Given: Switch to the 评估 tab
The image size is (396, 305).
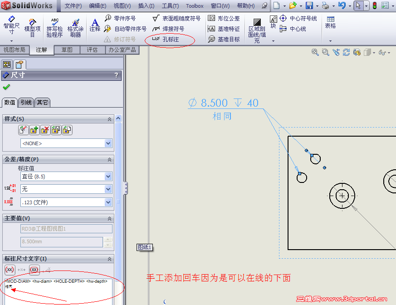Looking at the screenshot, I should point(92,50).
